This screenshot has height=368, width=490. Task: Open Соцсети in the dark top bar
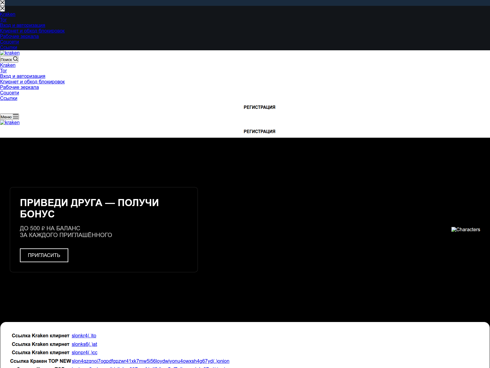point(9,42)
